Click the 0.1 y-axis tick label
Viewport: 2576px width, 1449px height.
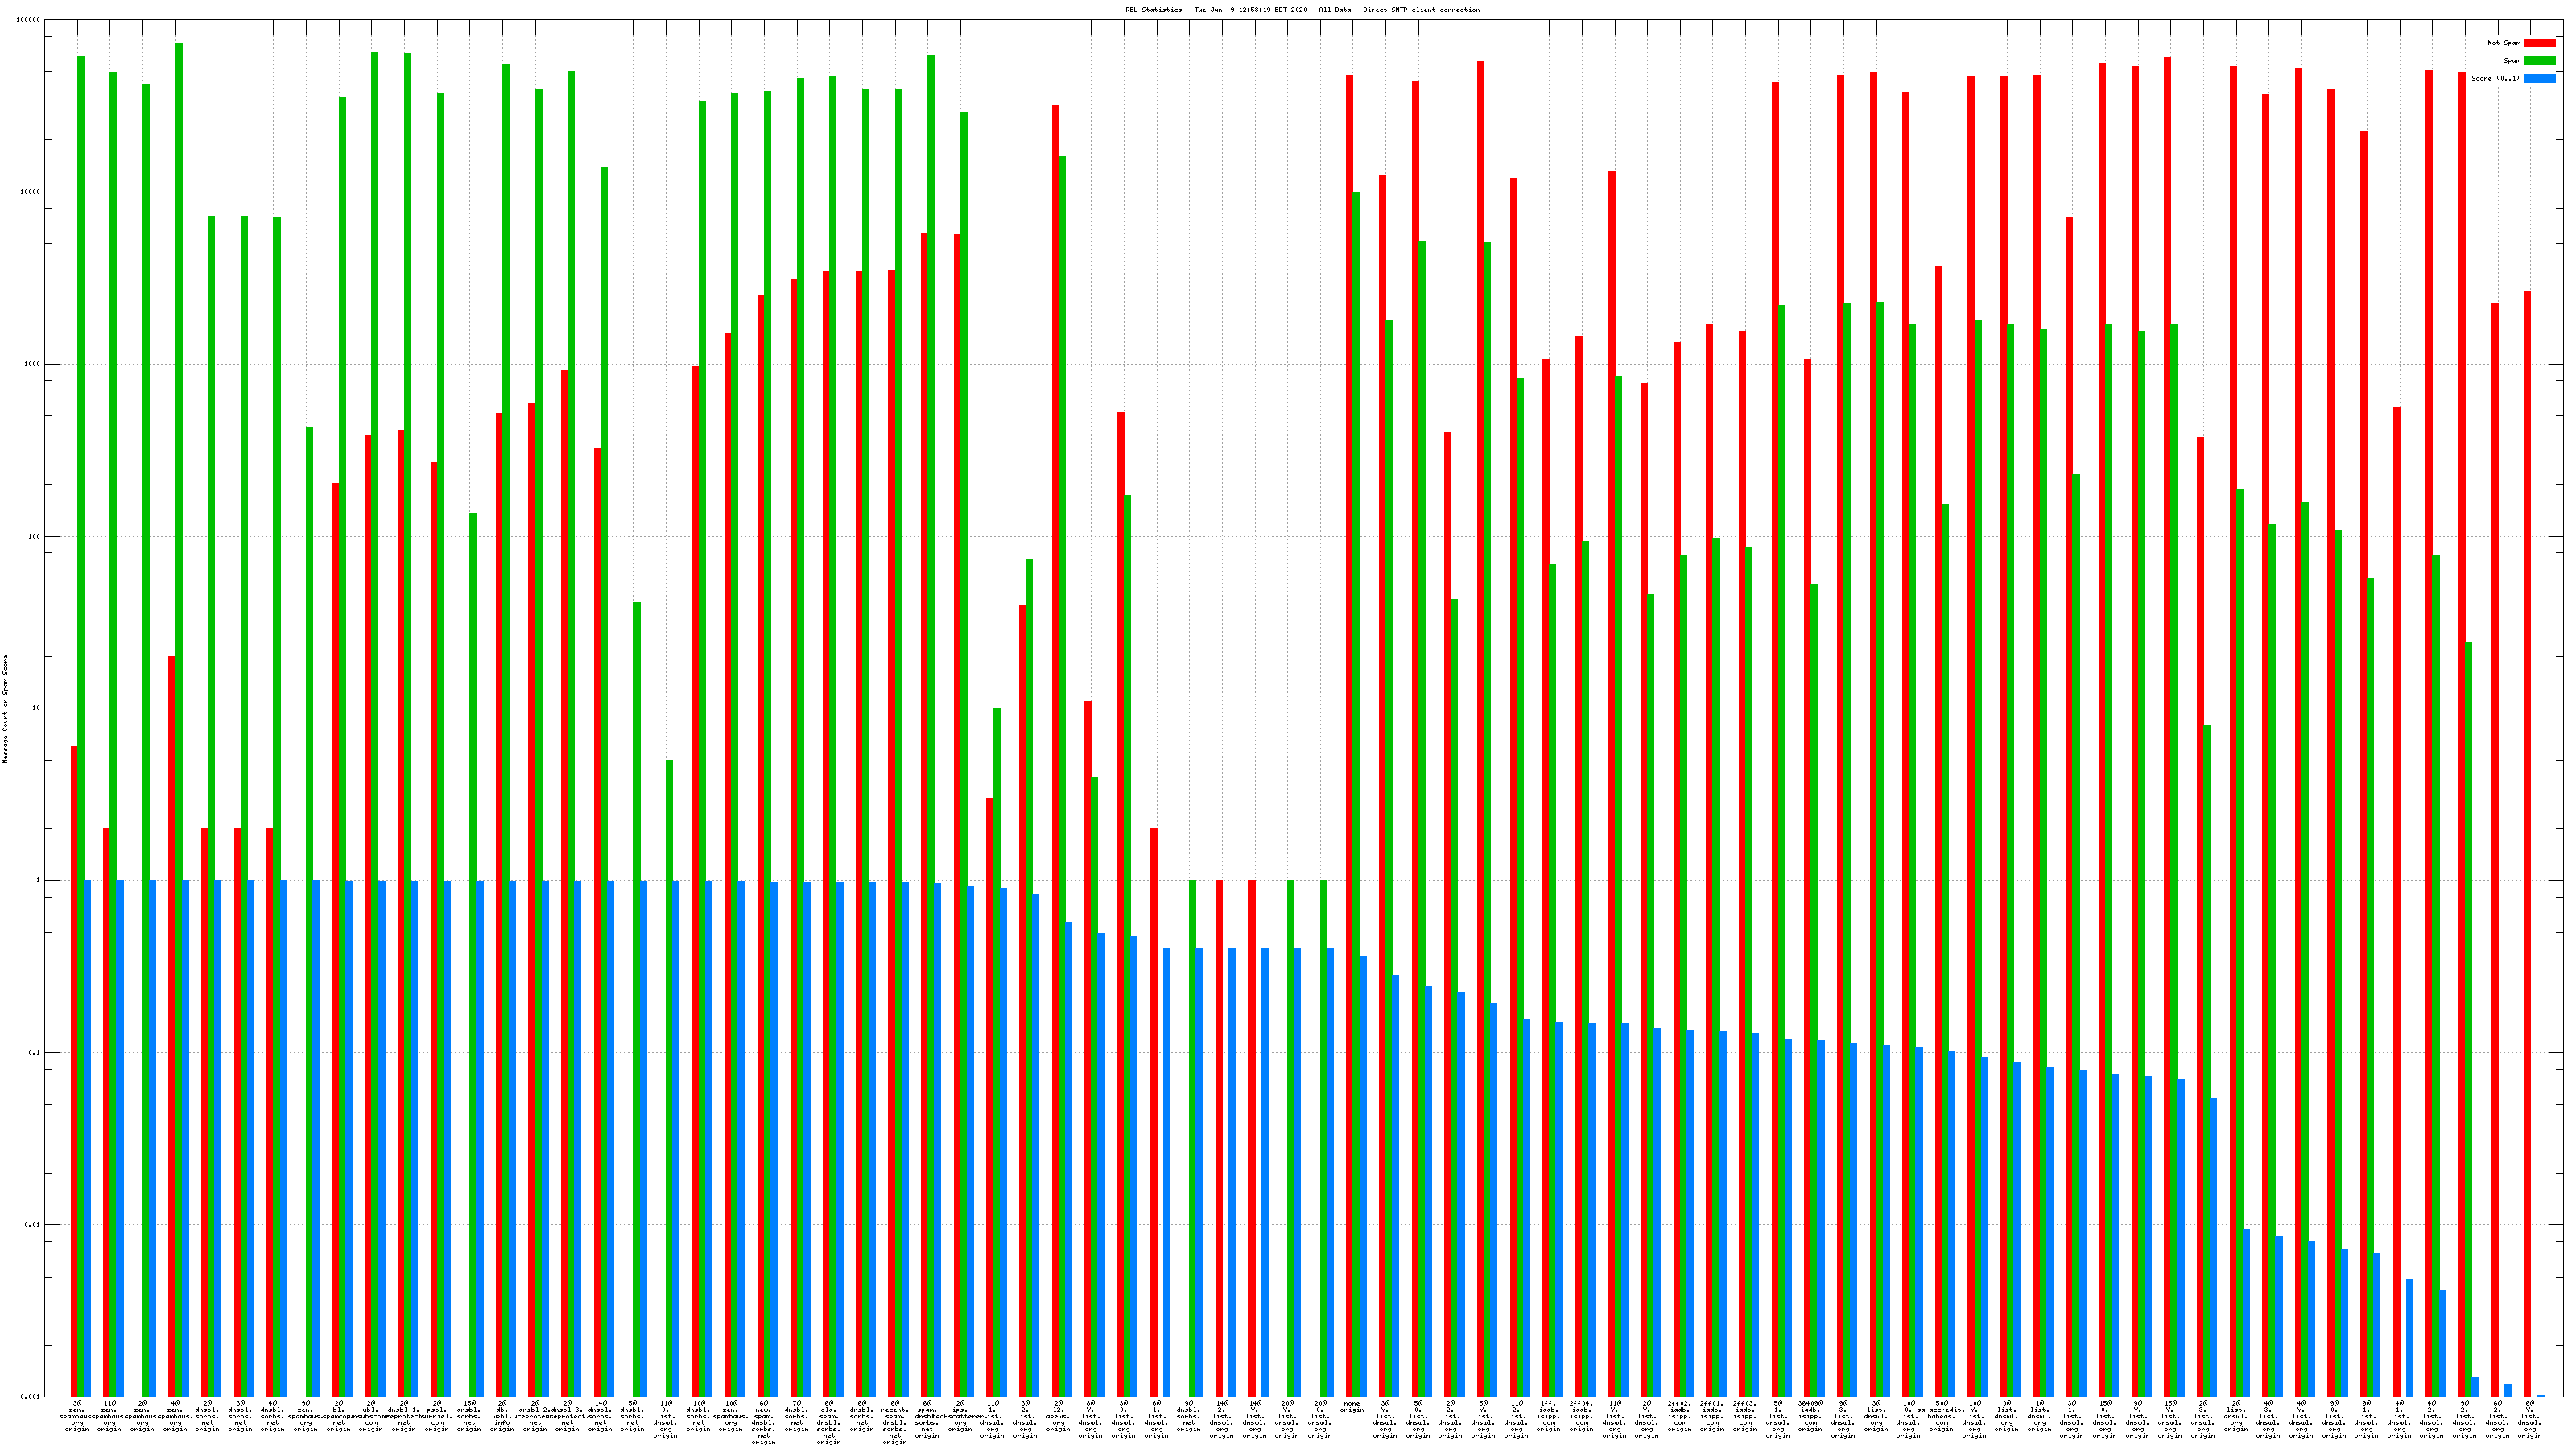(35, 1053)
